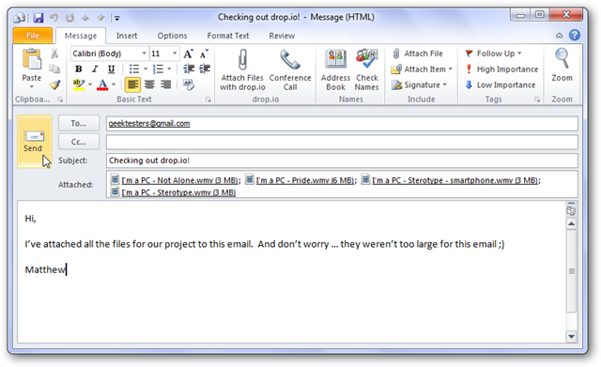
Task: Toggle Low Importance
Action: [500, 85]
